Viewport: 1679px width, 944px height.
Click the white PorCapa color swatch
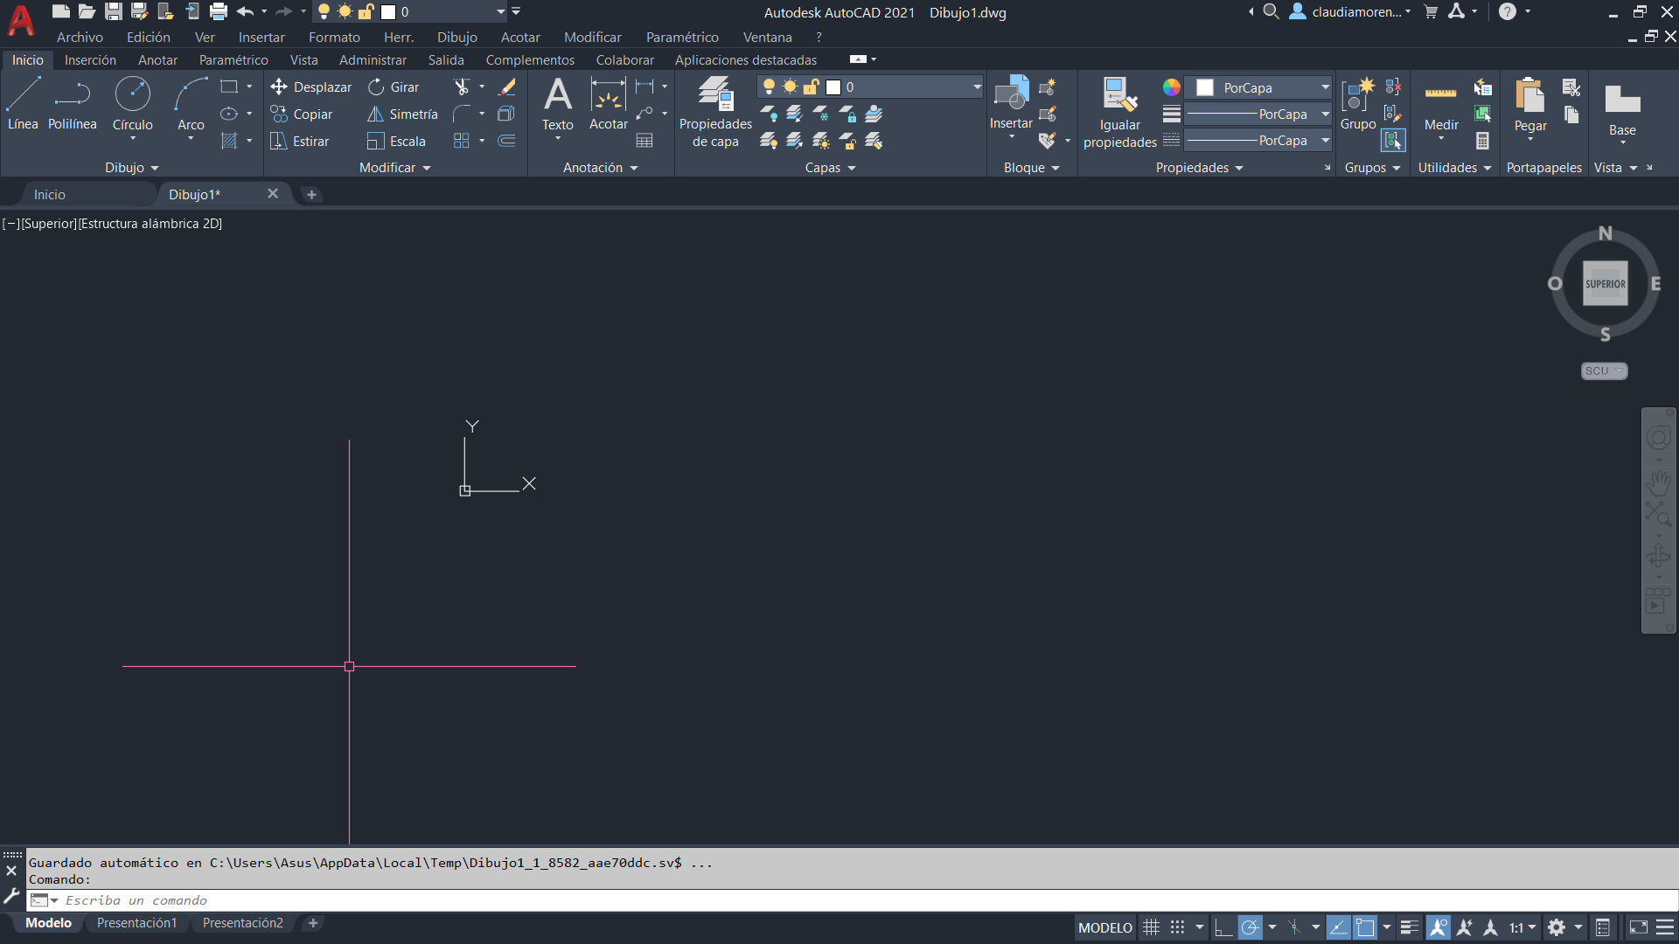point(1205,87)
